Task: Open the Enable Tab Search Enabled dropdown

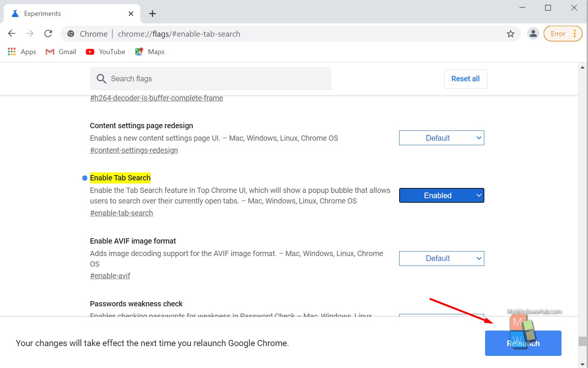Action: pos(442,196)
